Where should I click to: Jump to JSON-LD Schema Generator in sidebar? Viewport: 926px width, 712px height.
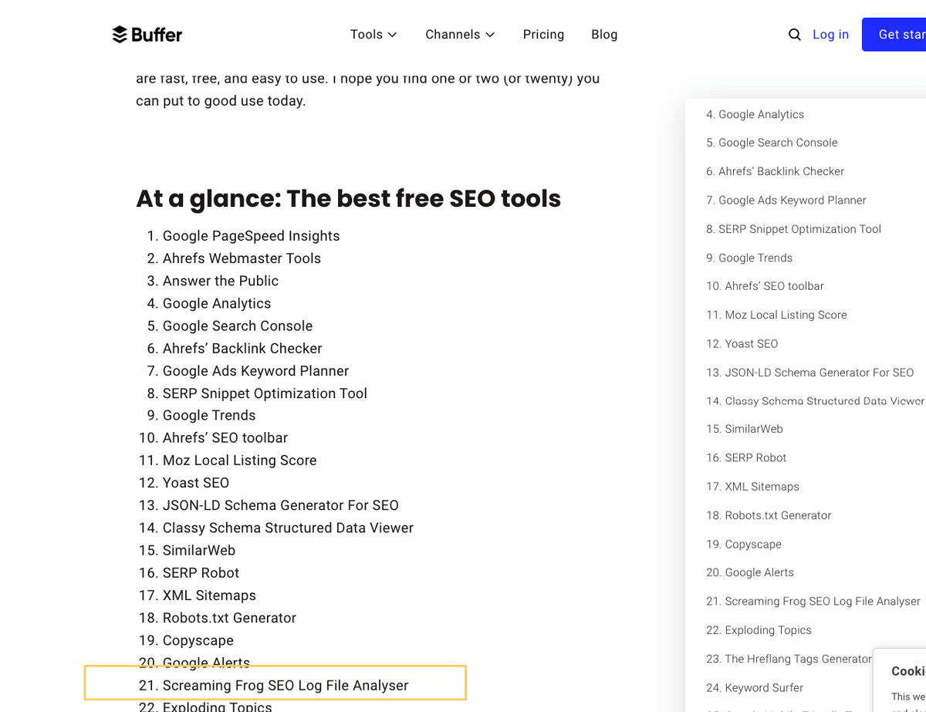pos(810,372)
